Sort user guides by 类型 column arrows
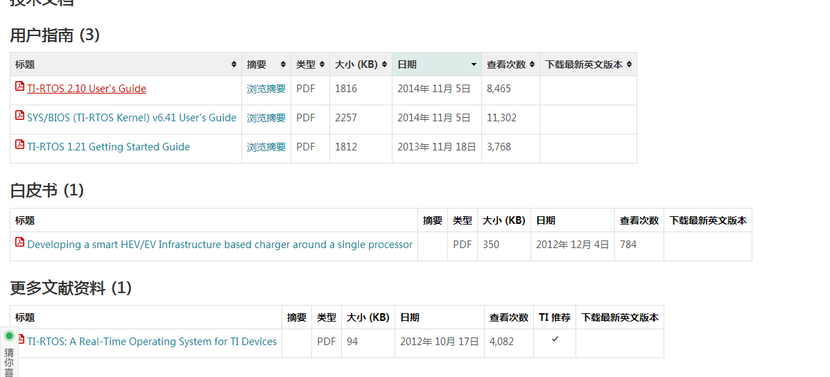This screenshot has height=377, width=830. pos(322,64)
